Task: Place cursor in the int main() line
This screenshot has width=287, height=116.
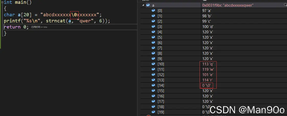Action: coord(18,3)
